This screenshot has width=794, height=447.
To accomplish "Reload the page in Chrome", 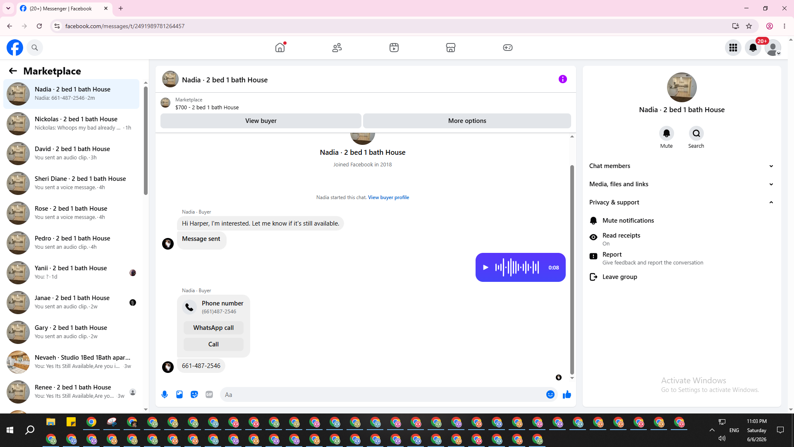I will click(39, 26).
